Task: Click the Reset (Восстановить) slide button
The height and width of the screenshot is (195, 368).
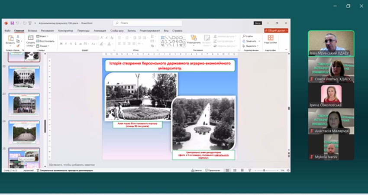Action: coord(45,41)
